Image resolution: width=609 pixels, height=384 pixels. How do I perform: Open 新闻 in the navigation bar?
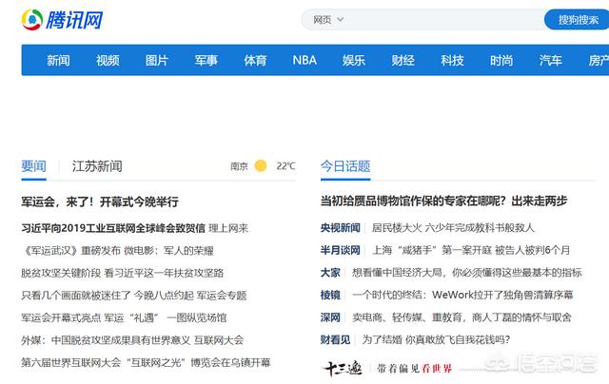pos(58,60)
